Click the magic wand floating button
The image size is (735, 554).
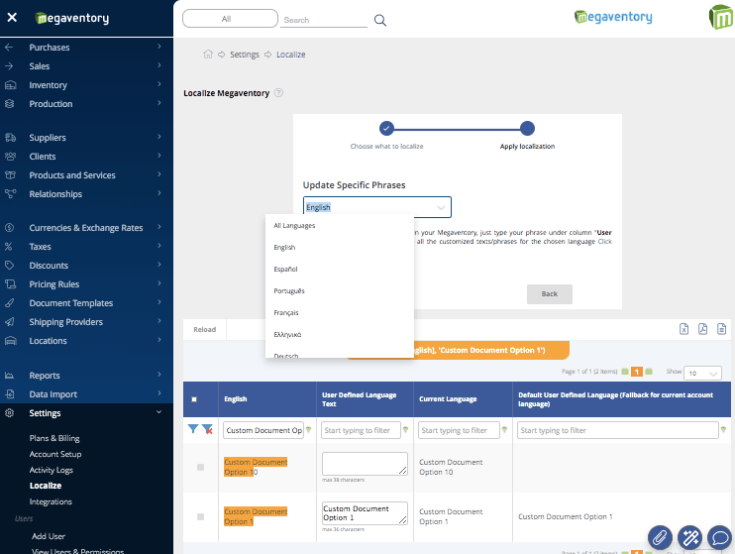click(x=689, y=537)
